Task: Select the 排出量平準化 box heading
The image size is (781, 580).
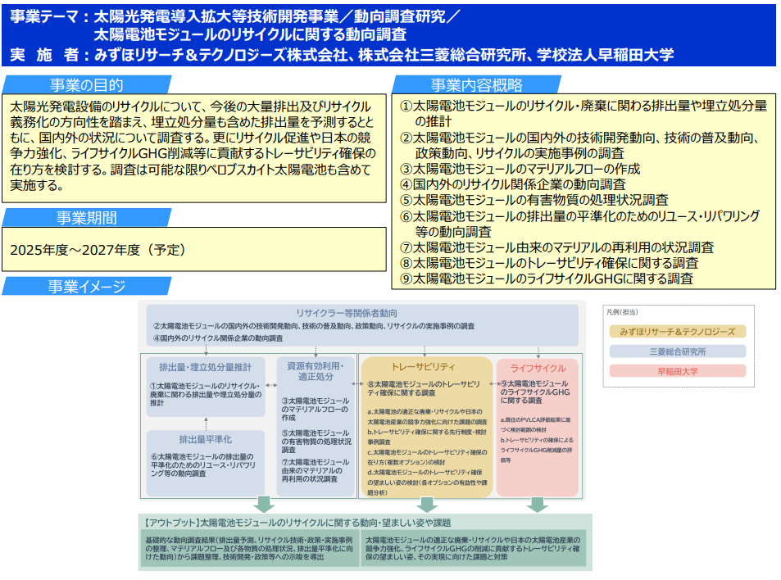Action: point(205,440)
